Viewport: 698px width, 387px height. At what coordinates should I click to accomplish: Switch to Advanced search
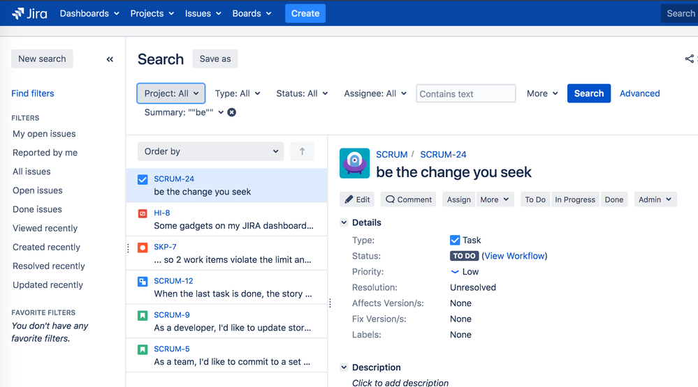(x=639, y=93)
